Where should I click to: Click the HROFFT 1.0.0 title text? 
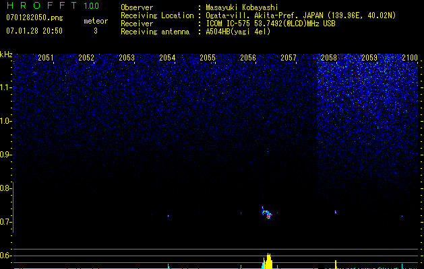click(53, 5)
